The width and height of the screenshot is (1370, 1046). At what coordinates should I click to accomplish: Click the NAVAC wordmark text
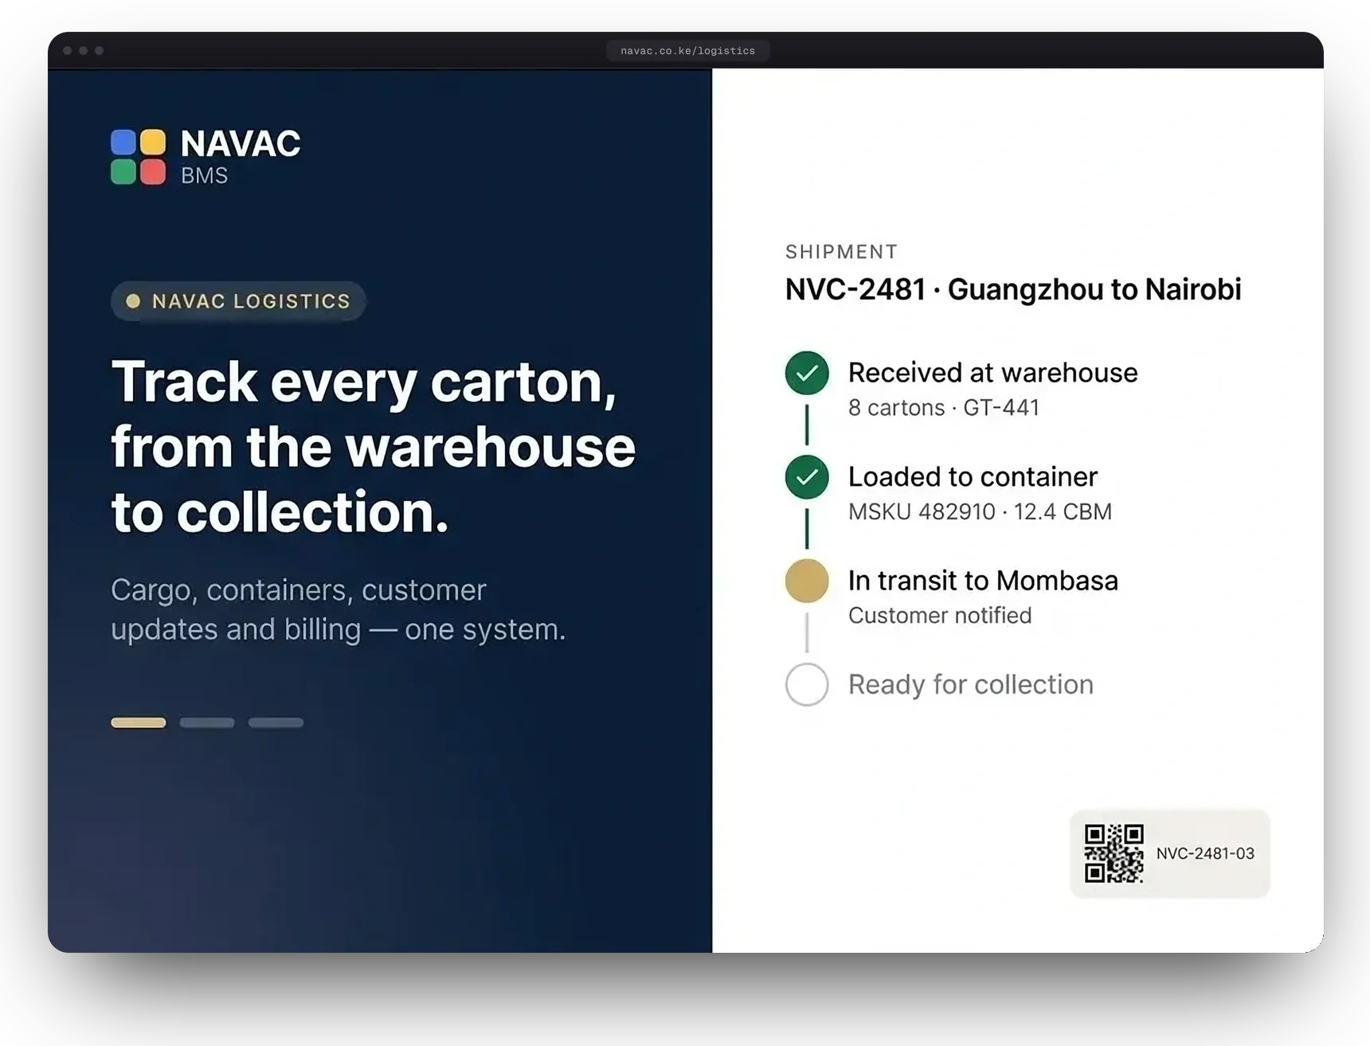tap(241, 144)
